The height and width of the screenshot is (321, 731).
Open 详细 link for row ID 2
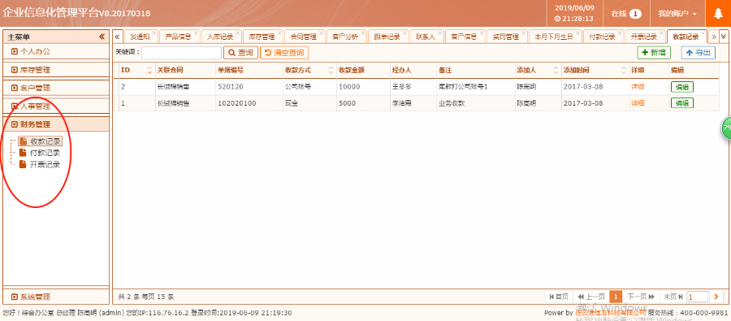638,87
